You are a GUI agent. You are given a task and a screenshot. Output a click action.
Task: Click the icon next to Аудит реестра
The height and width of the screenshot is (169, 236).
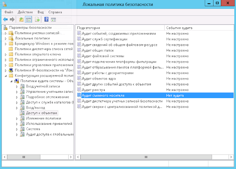[79, 90]
